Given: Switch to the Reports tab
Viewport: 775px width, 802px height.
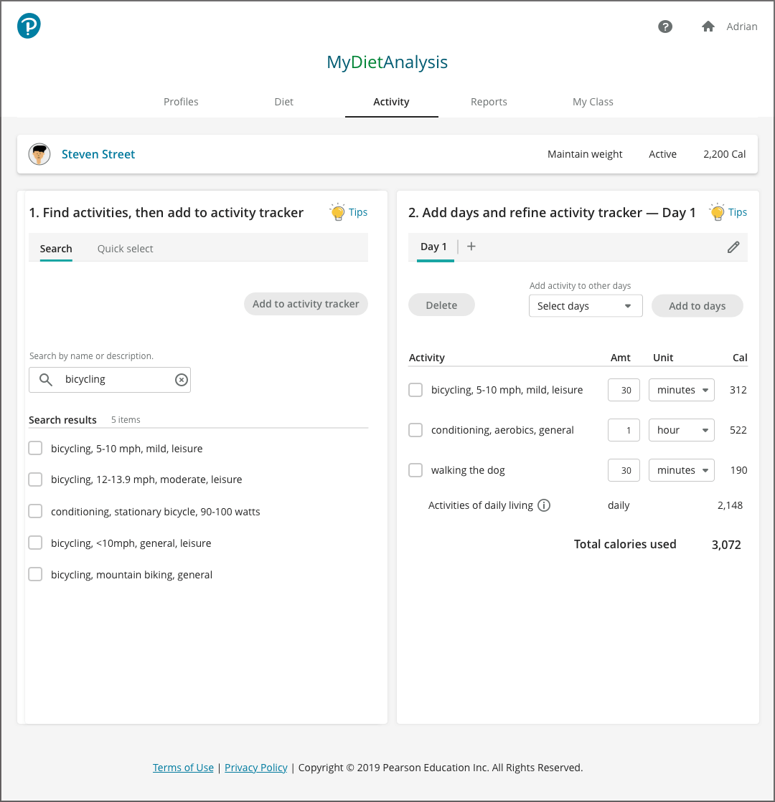Looking at the screenshot, I should 489,102.
